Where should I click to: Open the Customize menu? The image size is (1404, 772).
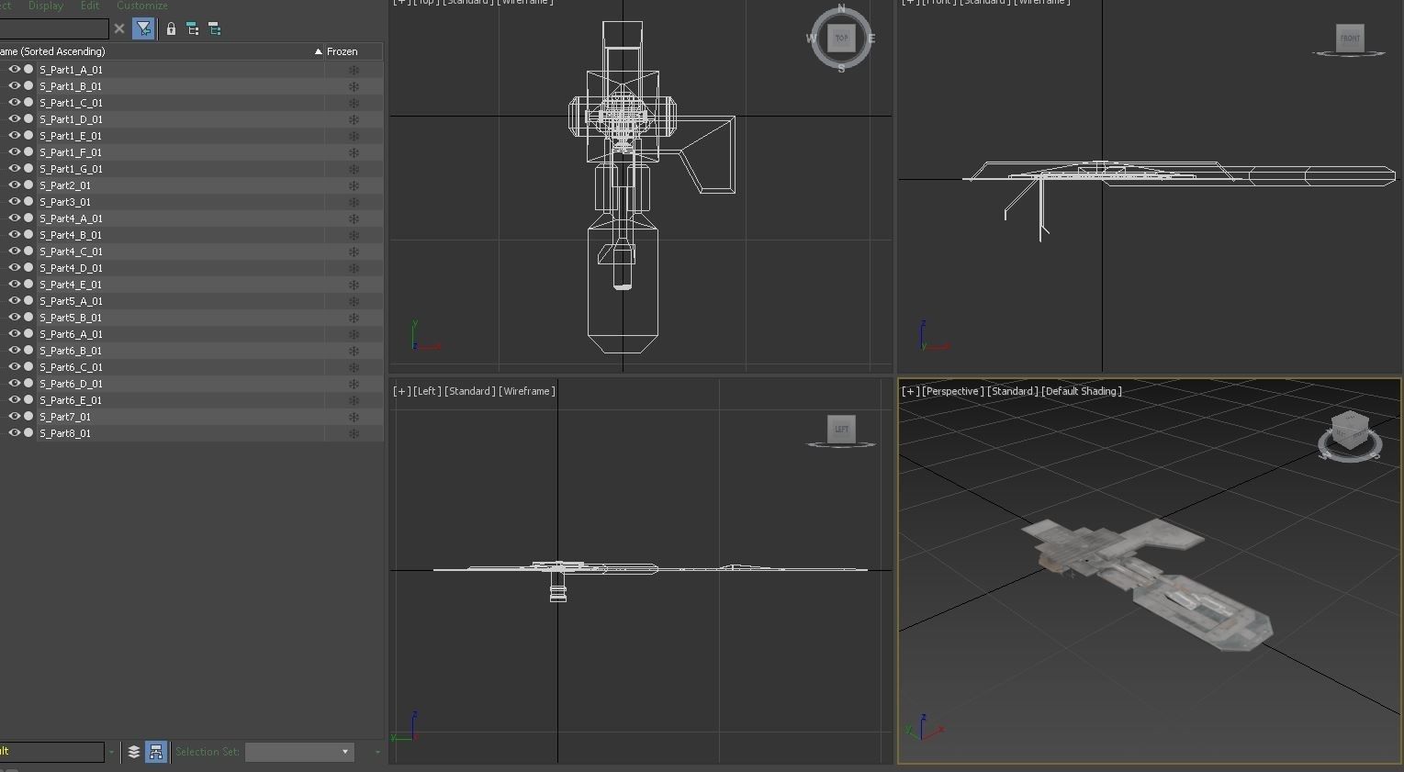[x=142, y=6]
